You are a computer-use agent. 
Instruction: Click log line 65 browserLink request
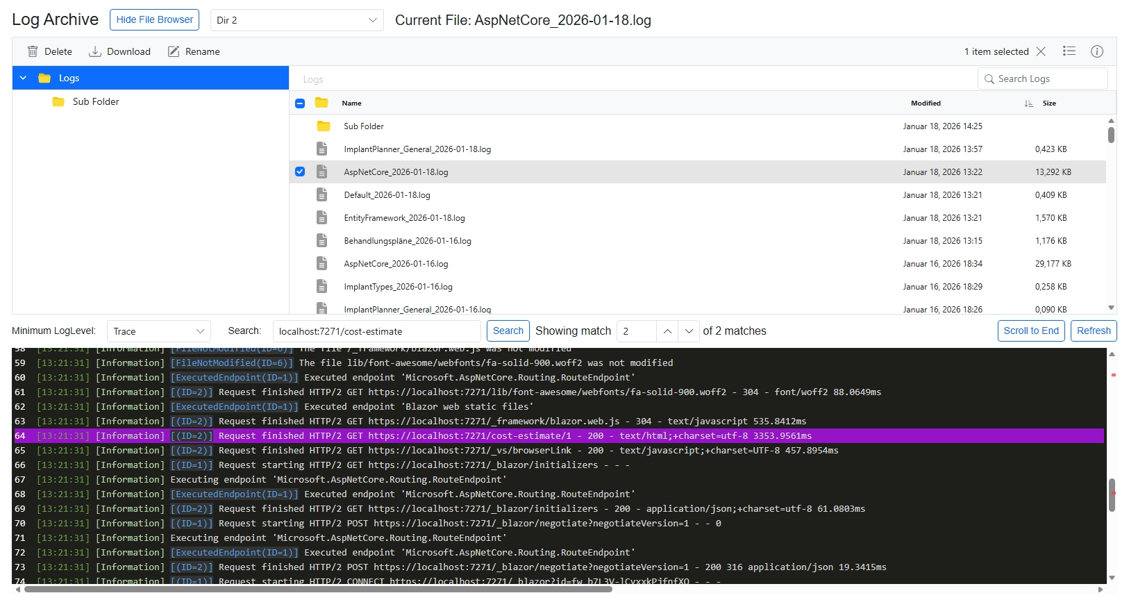559,450
